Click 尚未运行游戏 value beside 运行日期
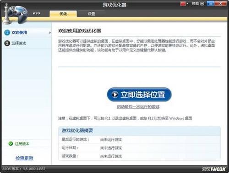 point(111,148)
